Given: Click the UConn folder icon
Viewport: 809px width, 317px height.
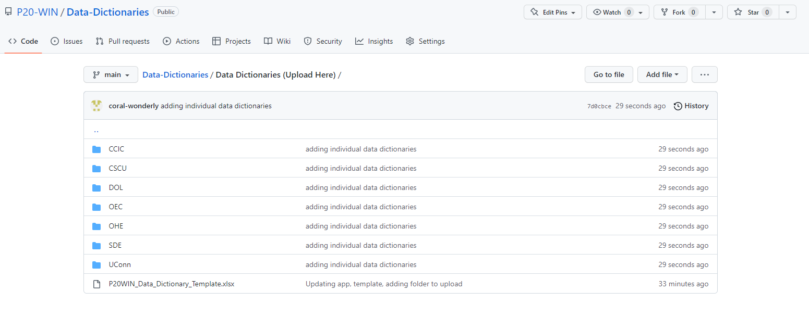Looking at the screenshot, I should click(x=96, y=265).
